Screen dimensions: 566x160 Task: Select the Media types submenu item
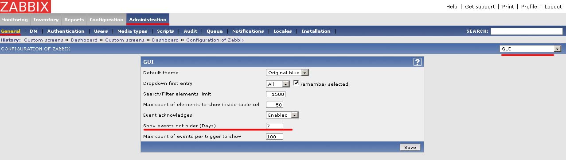click(132, 31)
